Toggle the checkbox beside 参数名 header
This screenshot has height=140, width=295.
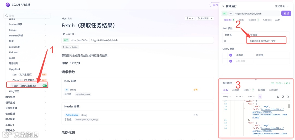[231, 55]
